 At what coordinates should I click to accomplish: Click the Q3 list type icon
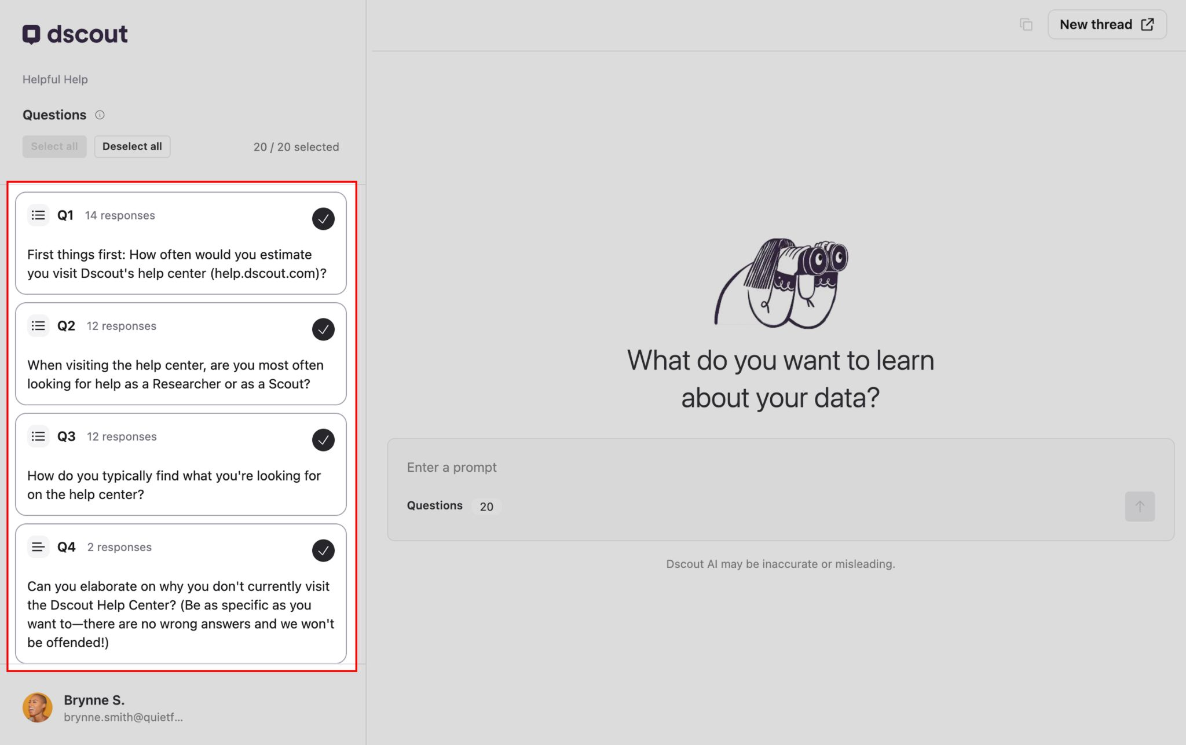38,436
